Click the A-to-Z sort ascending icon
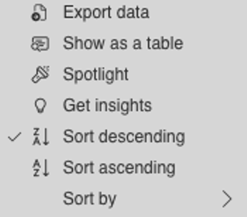Viewport: 247px width, 217px height. tap(41, 168)
